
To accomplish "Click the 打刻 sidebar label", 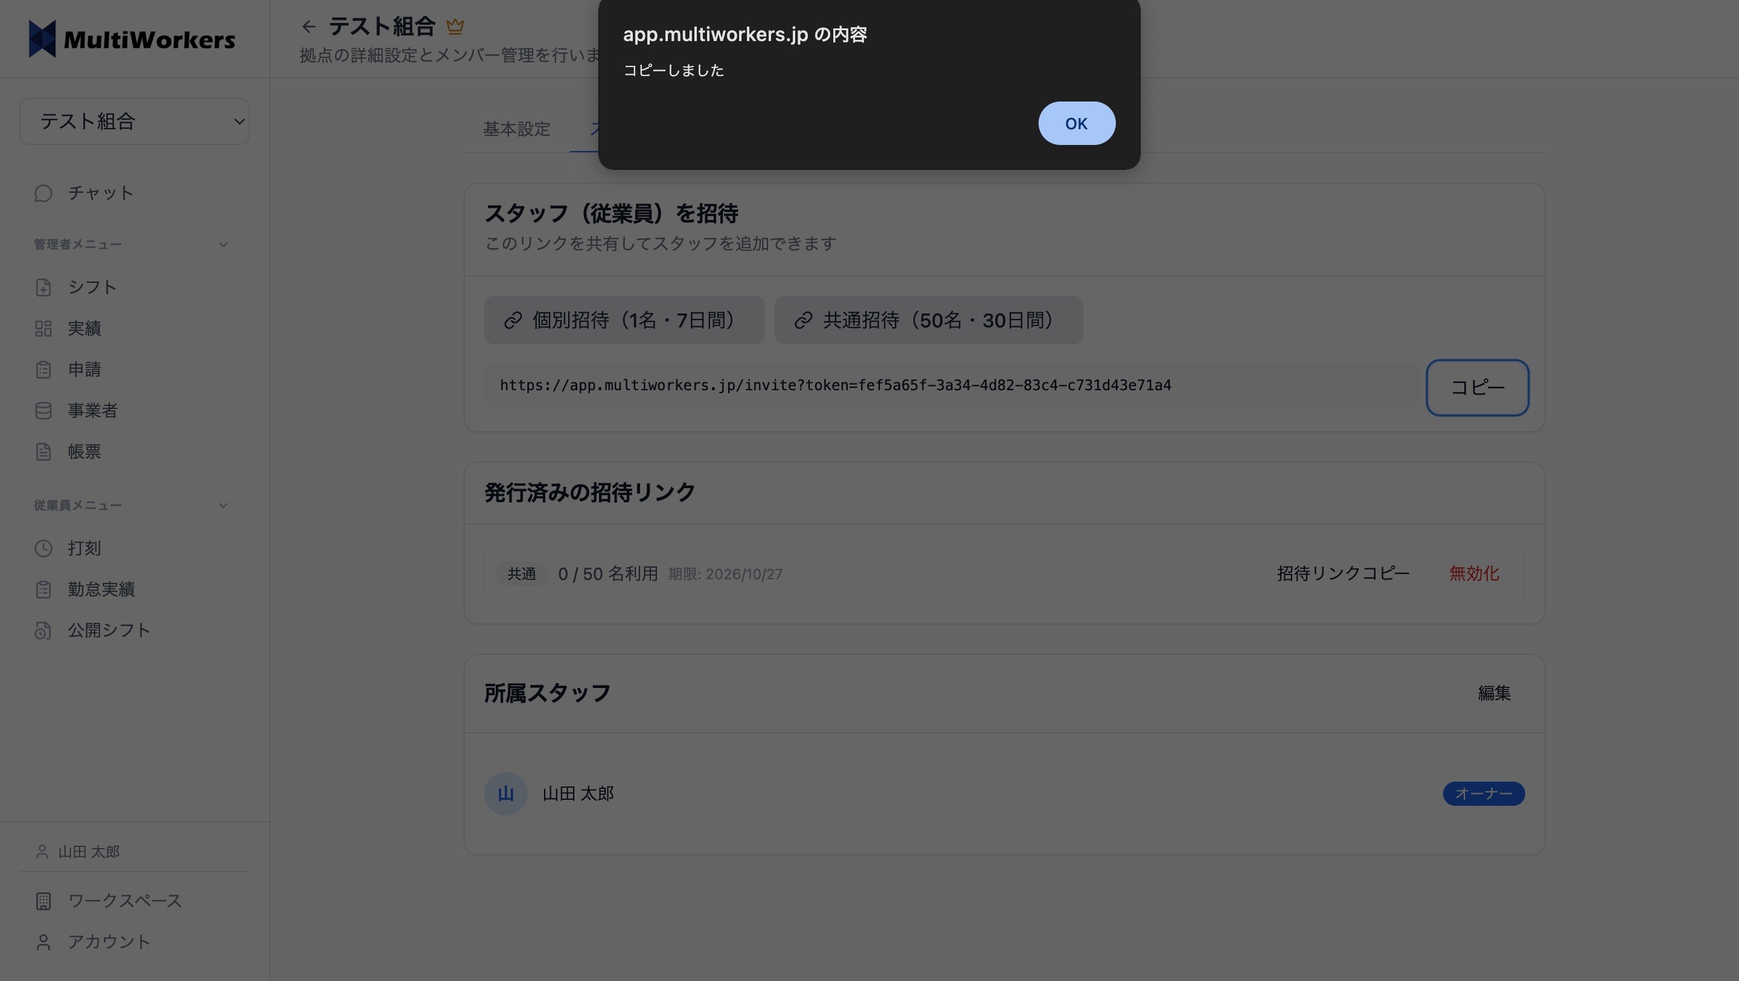I will tap(85, 548).
